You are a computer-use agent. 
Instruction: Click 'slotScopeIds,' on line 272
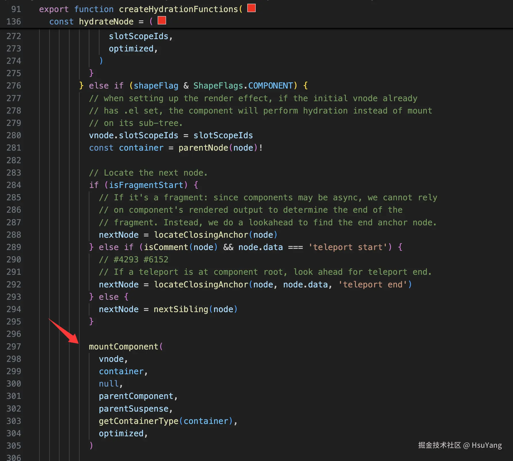click(141, 36)
